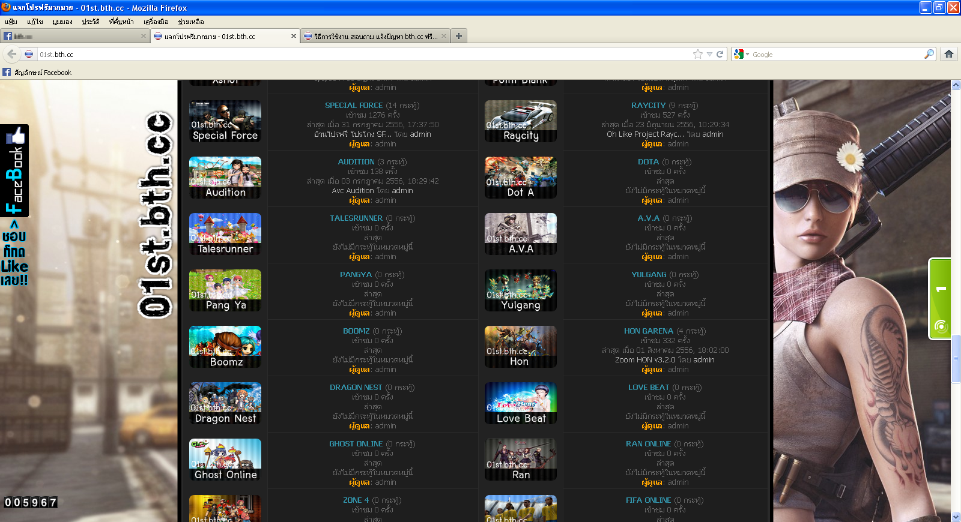Open the เครื่องมือ (Tools) menu
961x522 pixels.
(x=156, y=22)
